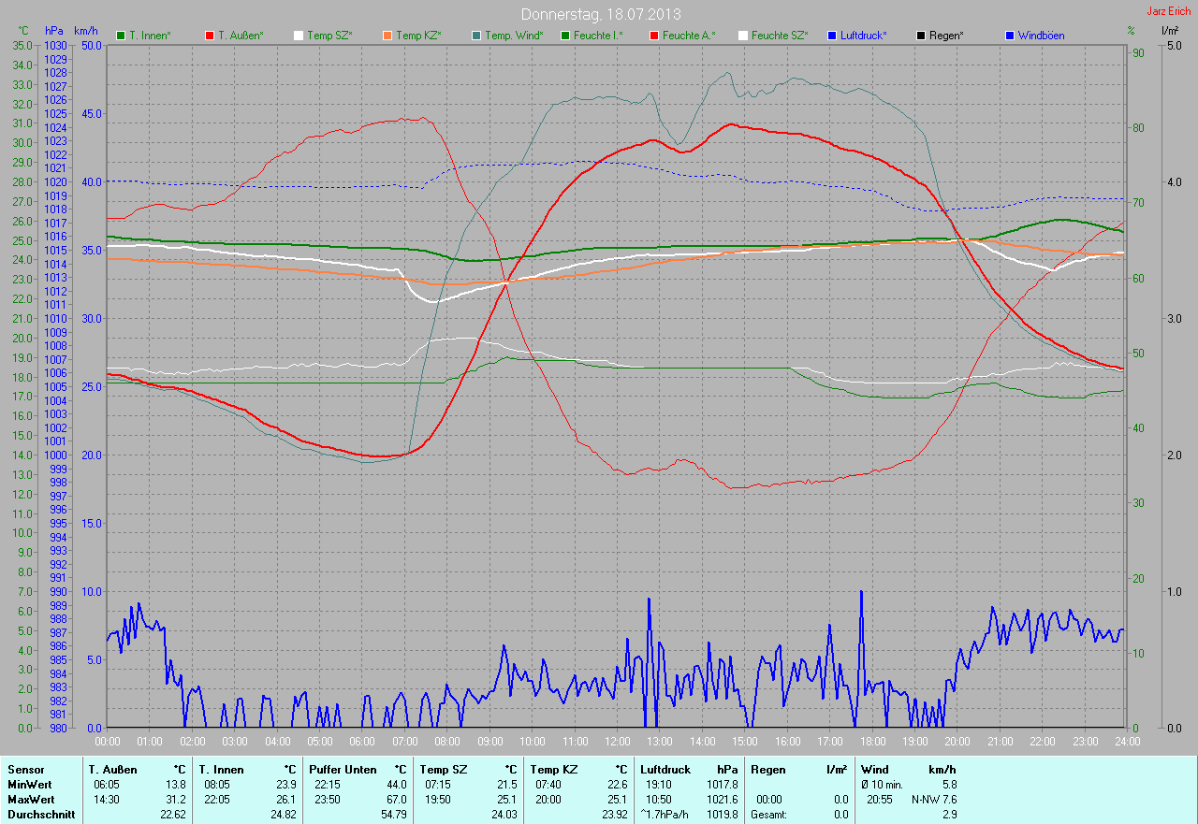
Task: Click the chart title Donnerstag, 18.07.2013
Action: 601,14
